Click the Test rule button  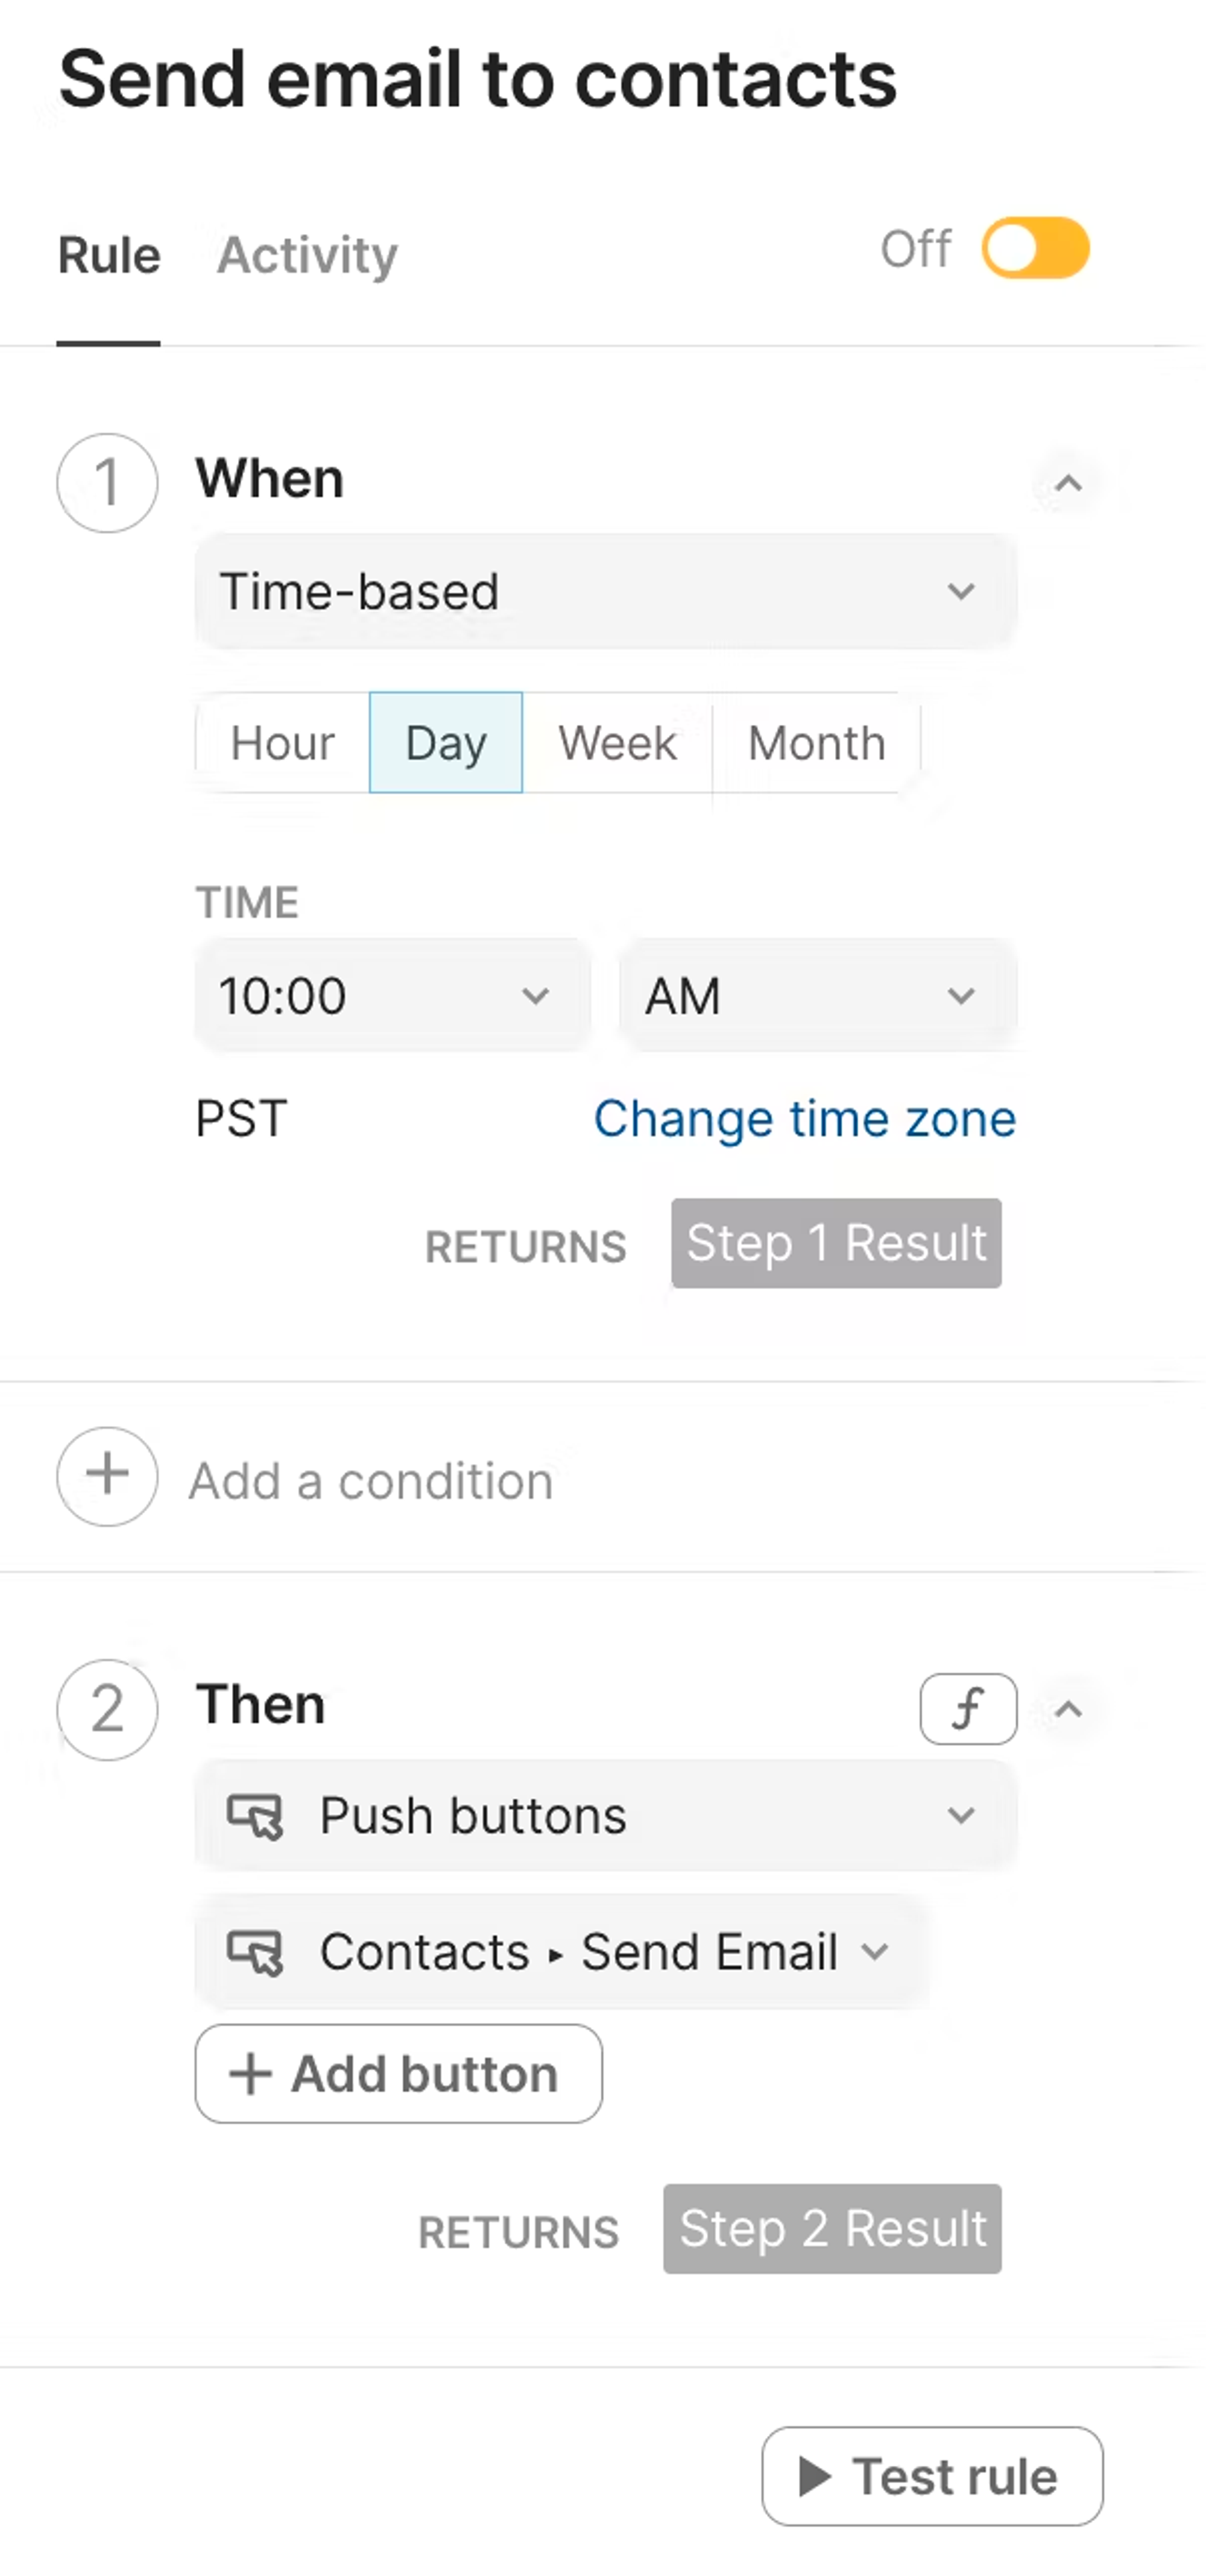[931, 2476]
